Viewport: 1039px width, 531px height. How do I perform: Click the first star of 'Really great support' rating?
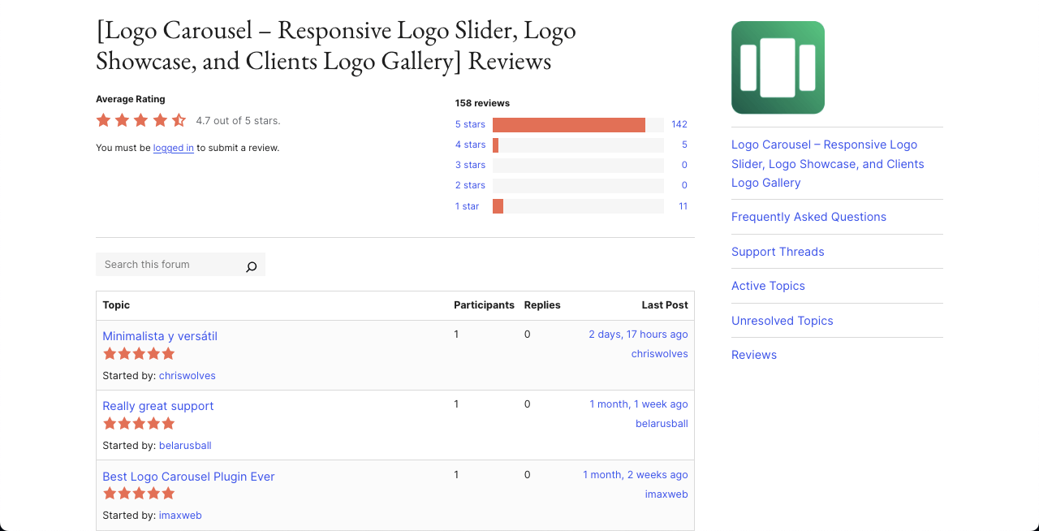tap(110, 423)
